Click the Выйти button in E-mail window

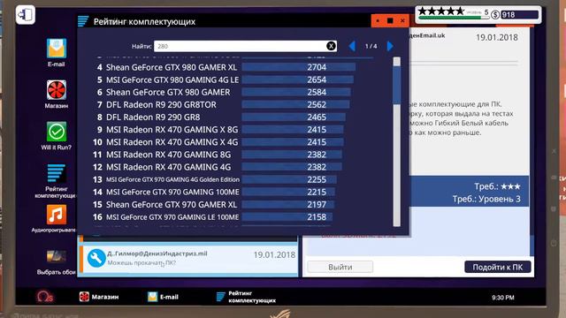340,267
